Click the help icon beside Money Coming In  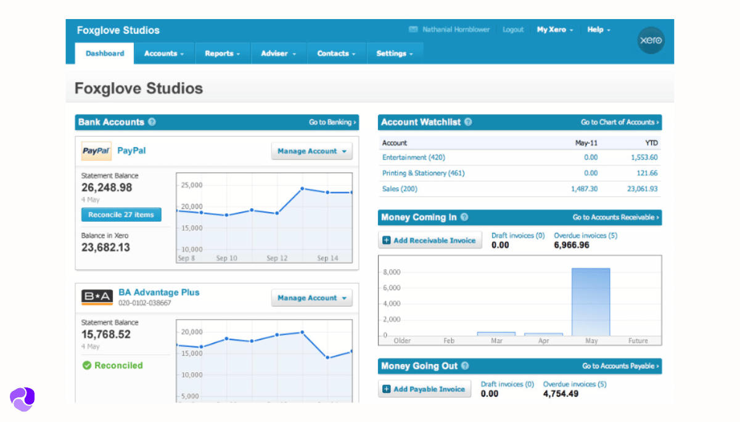coord(464,217)
